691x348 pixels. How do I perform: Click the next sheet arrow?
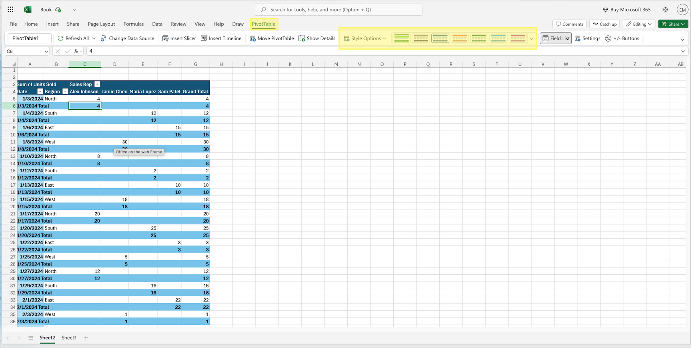19,338
